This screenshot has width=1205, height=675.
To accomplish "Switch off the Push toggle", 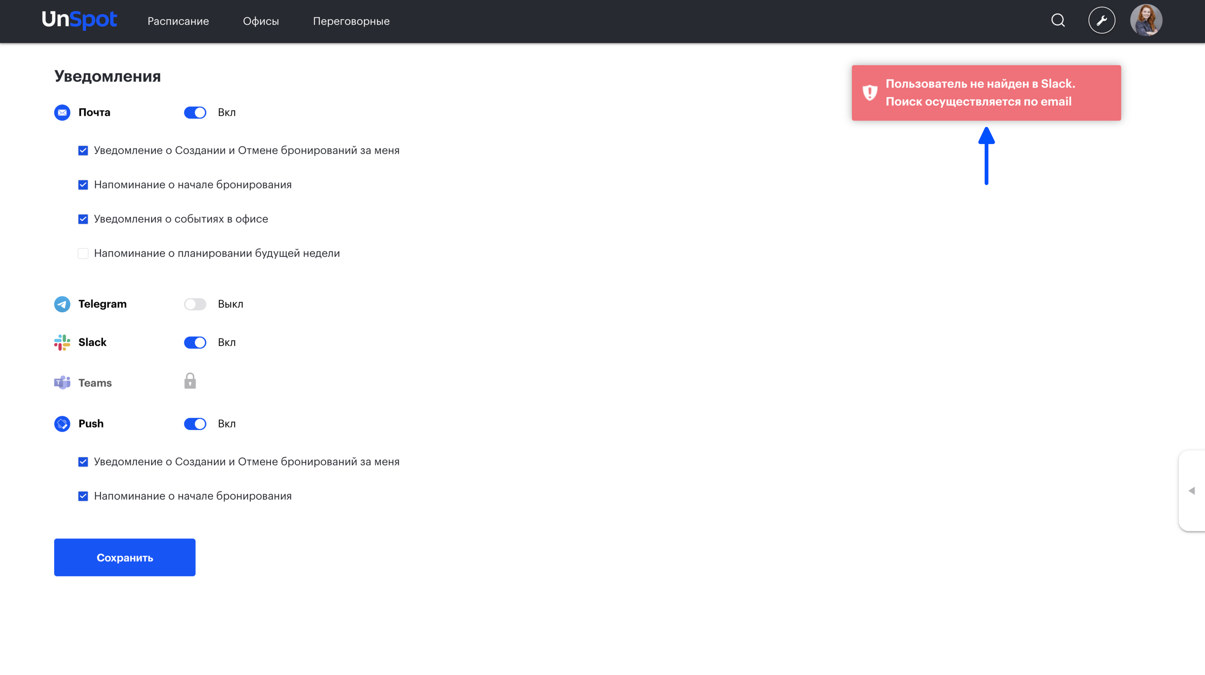I will (195, 424).
